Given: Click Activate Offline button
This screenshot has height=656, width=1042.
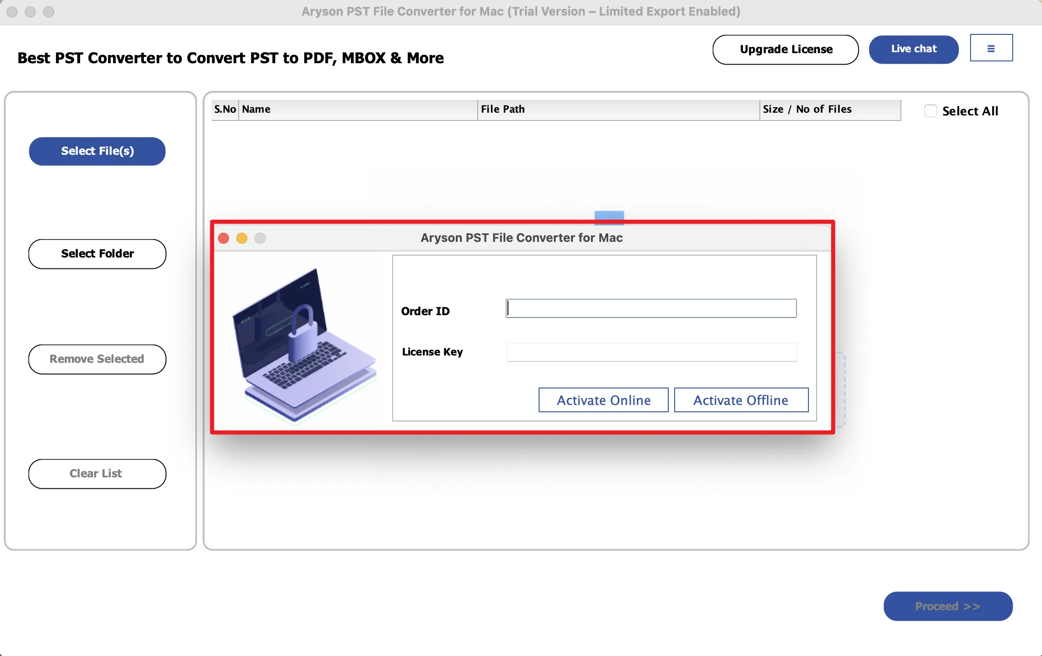Looking at the screenshot, I should 741,400.
